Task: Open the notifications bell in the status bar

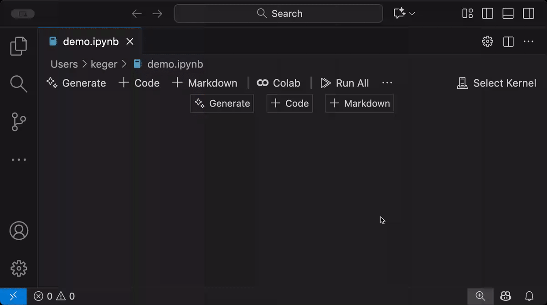Action: pos(529,296)
